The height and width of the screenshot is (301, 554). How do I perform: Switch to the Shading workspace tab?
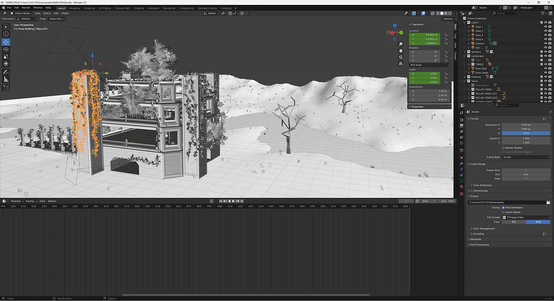[x=139, y=8]
